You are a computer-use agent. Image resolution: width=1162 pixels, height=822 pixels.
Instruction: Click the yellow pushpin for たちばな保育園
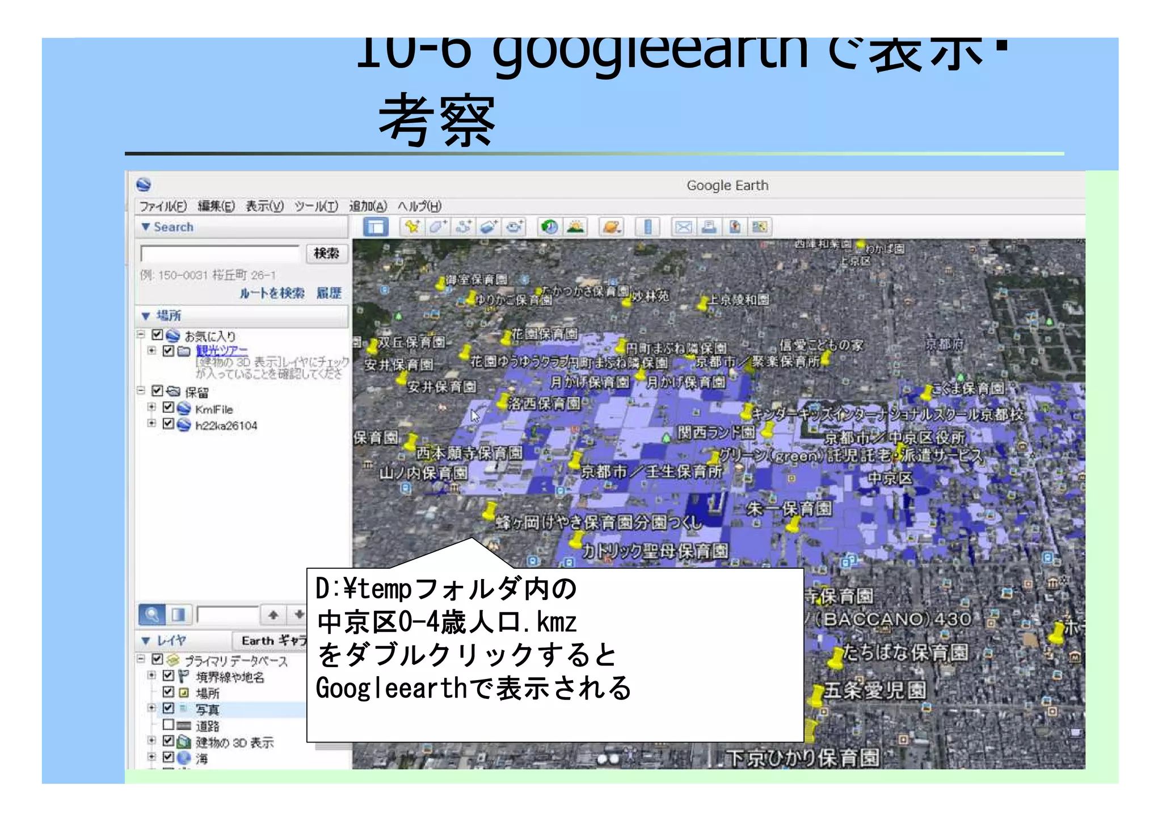tap(836, 659)
